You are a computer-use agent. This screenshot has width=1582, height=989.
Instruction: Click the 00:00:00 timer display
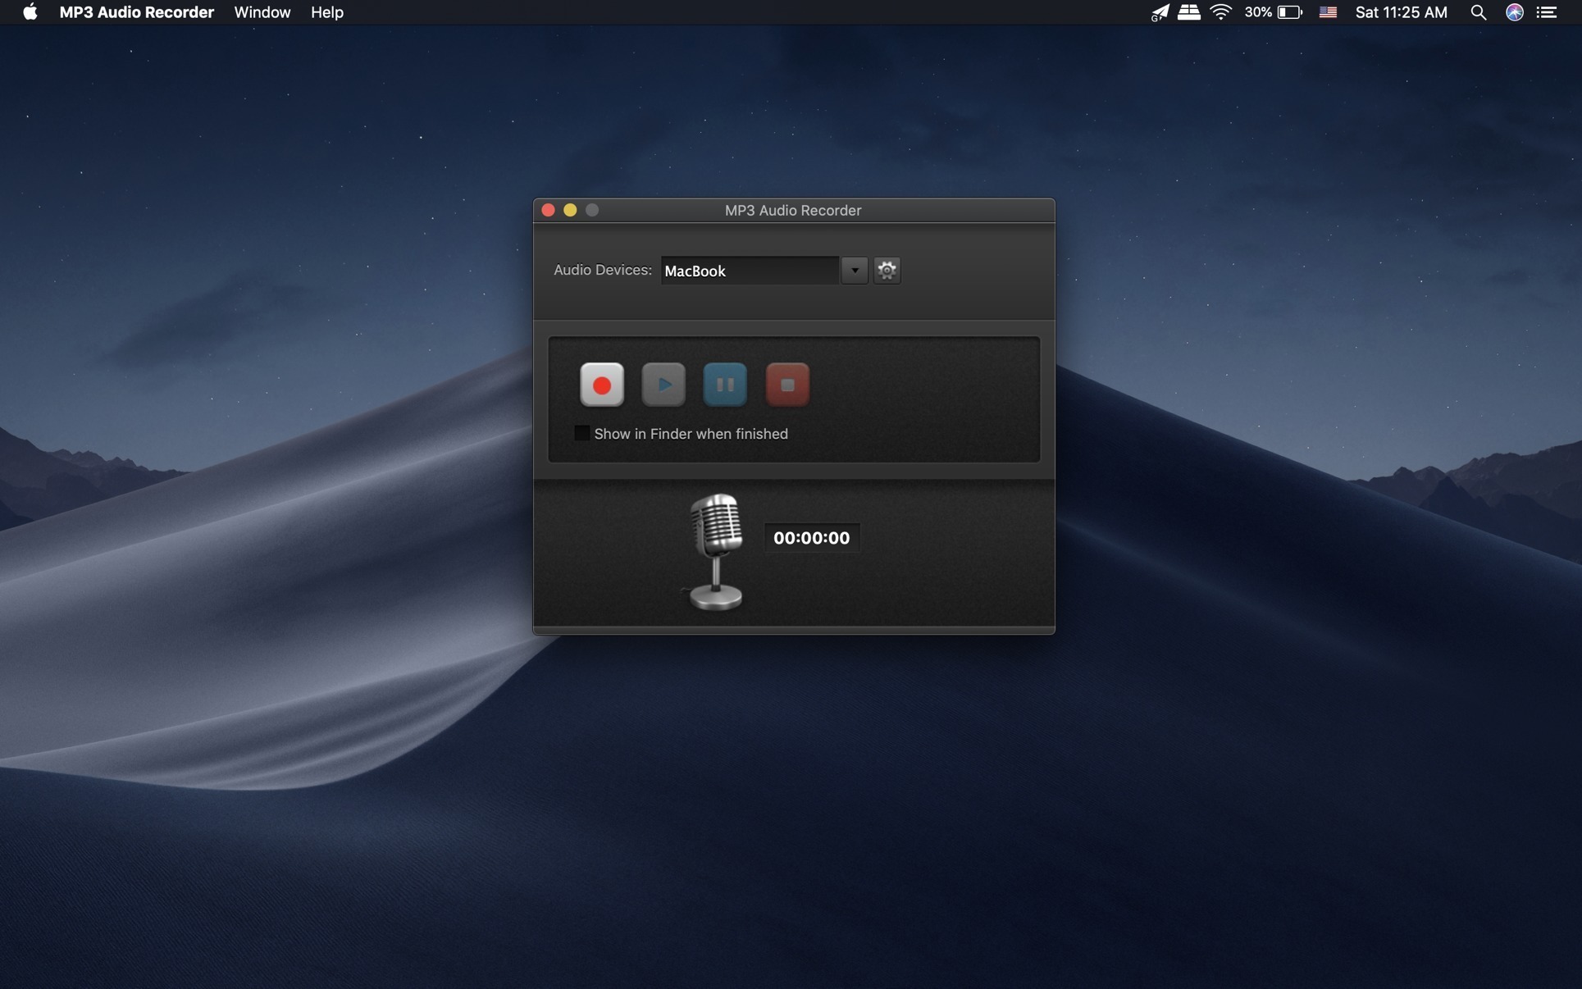[x=811, y=538]
